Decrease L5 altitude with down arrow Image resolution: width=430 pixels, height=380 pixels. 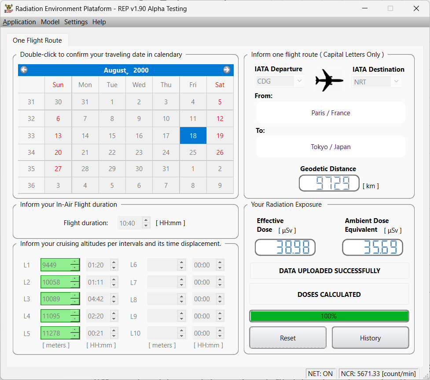tap(75, 336)
